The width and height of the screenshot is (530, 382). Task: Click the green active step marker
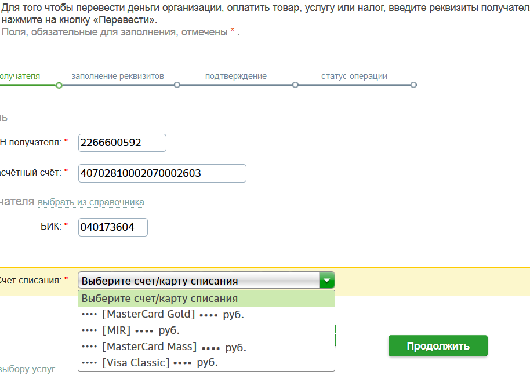pyautogui.click(x=59, y=85)
